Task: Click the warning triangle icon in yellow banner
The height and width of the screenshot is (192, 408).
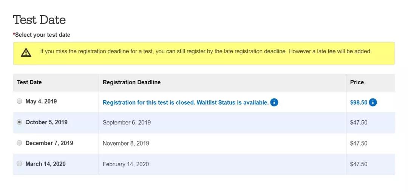Action: [26, 53]
